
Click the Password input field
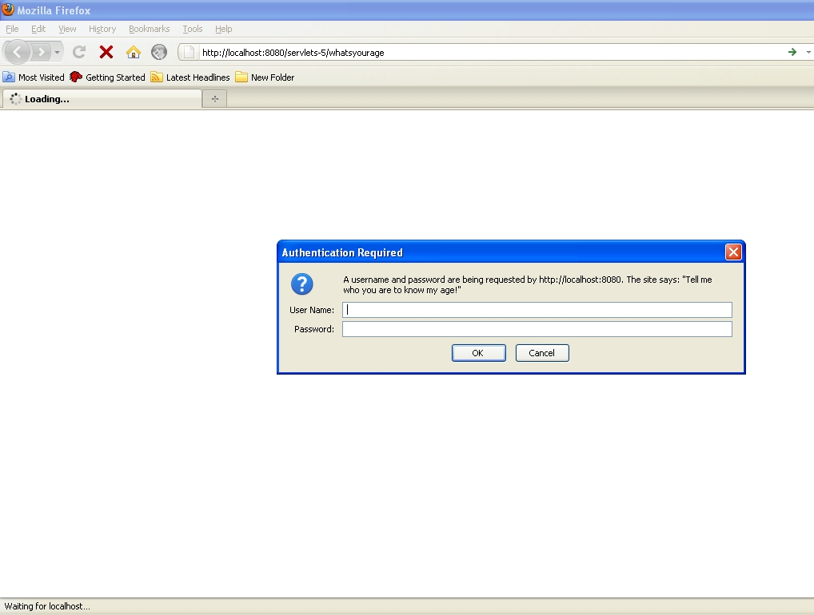pyautogui.click(x=536, y=328)
